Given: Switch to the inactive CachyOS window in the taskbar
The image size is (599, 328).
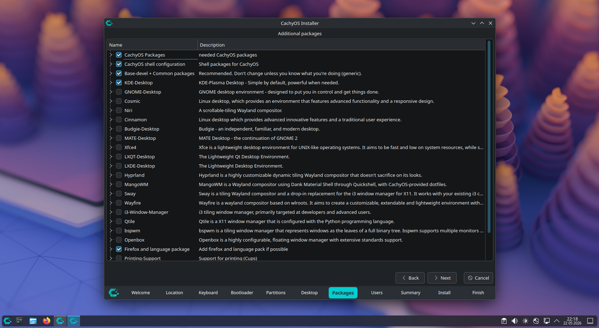Looking at the screenshot, I should (x=60, y=321).
